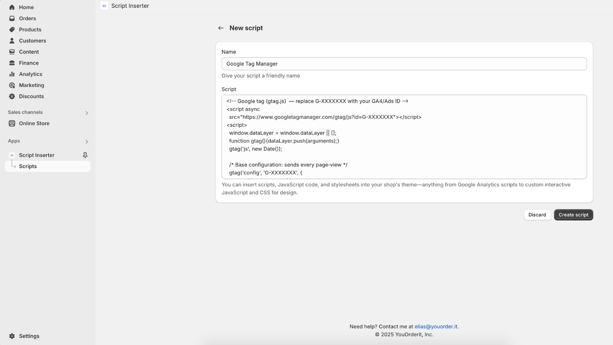Image resolution: width=613 pixels, height=345 pixels.
Task: Open the Settings label in the sidebar
Action: click(29, 336)
